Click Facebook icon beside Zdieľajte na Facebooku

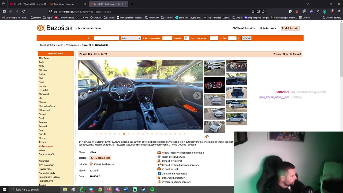click(159, 173)
